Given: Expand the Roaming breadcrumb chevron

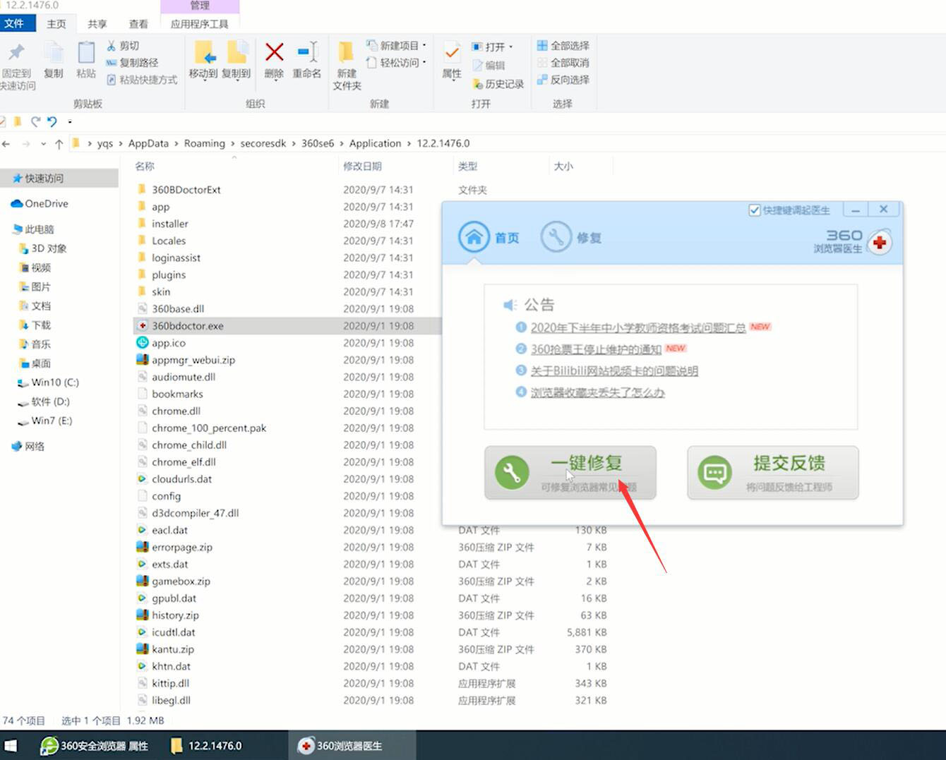Looking at the screenshot, I should (232, 144).
